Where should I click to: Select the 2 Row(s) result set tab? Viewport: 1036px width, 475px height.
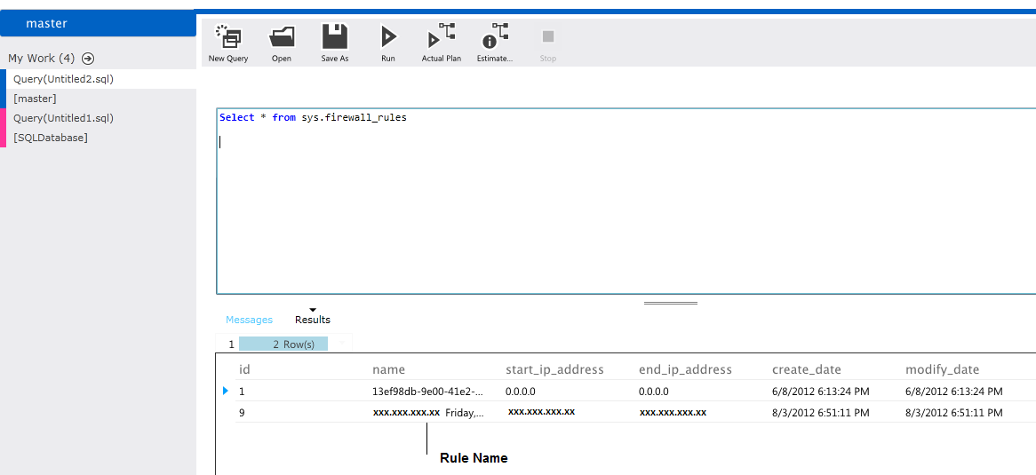[283, 344]
